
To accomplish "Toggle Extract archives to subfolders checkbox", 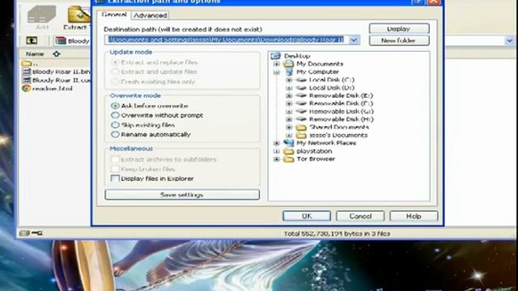I will (115, 159).
